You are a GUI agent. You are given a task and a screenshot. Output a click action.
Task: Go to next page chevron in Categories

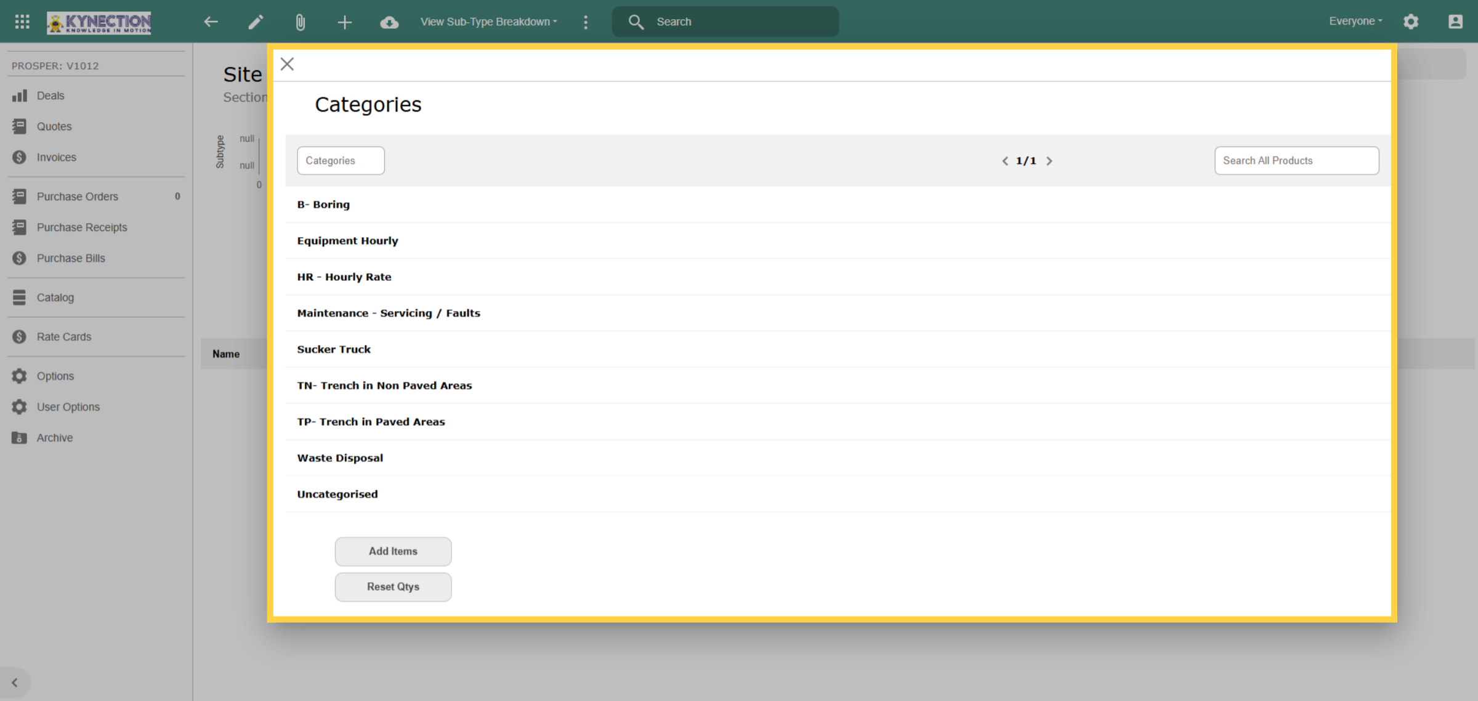pos(1049,161)
